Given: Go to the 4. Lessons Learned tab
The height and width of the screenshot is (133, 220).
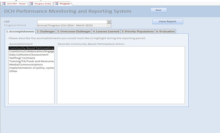Looking at the screenshot, I should tap(106, 31).
